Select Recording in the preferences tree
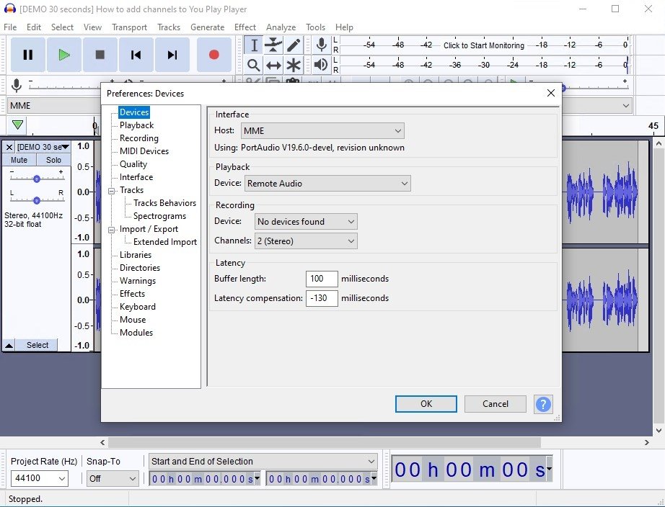This screenshot has height=507, width=665. 139,138
